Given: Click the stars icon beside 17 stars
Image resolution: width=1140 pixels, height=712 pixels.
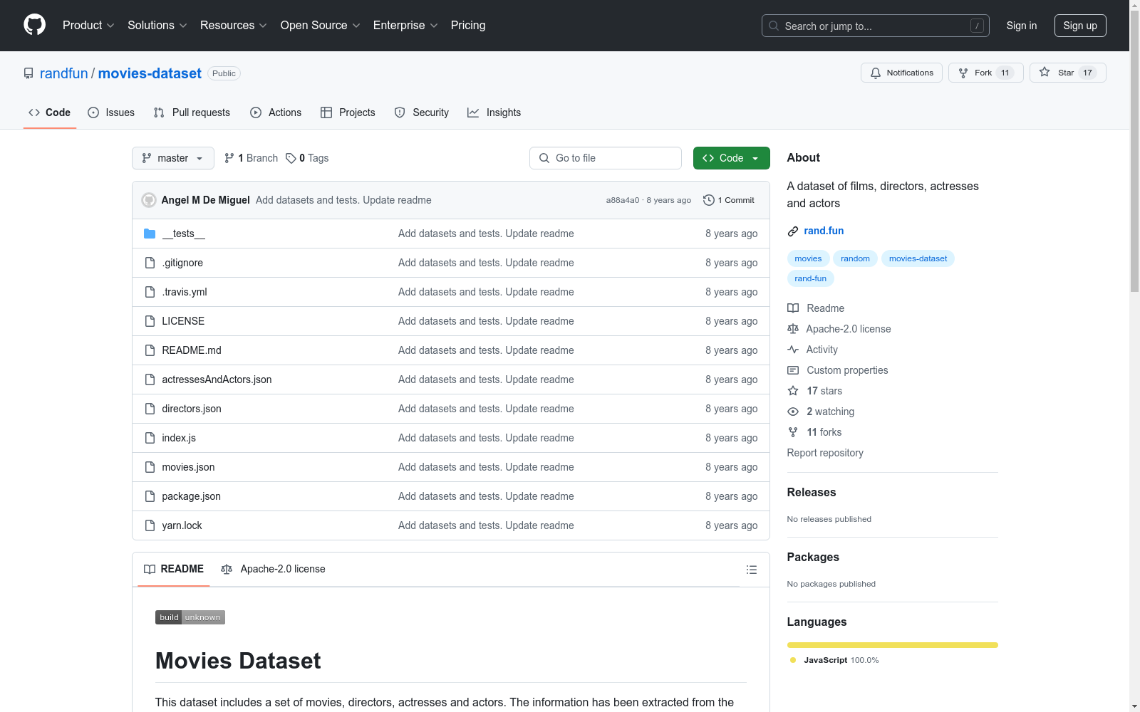Looking at the screenshot, I should tap(793, 391).
